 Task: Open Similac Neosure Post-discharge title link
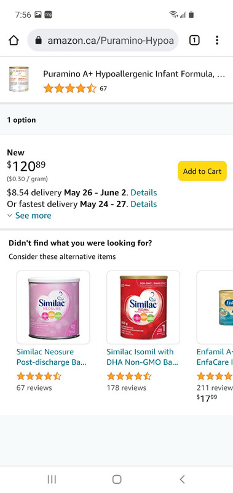[52, 357]
